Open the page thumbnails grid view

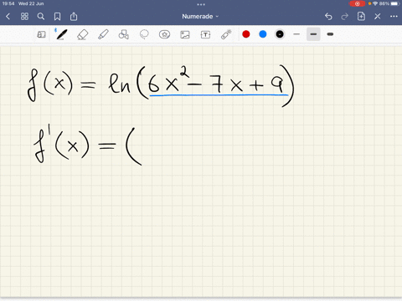pos(24,17)
